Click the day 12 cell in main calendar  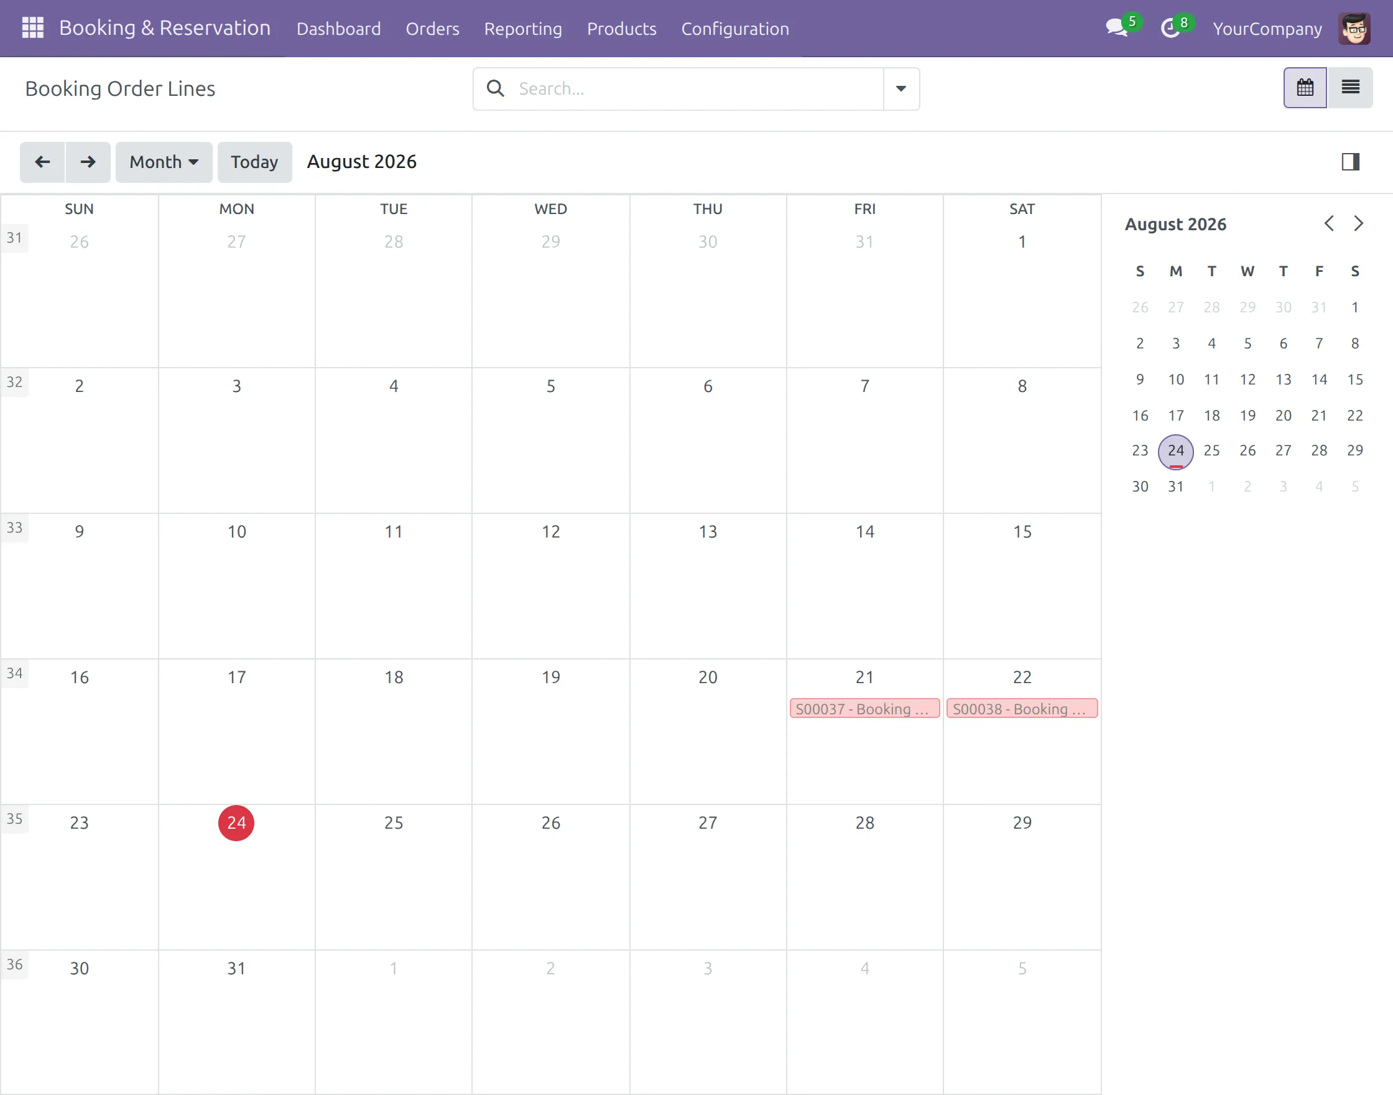tap(550, 586)
